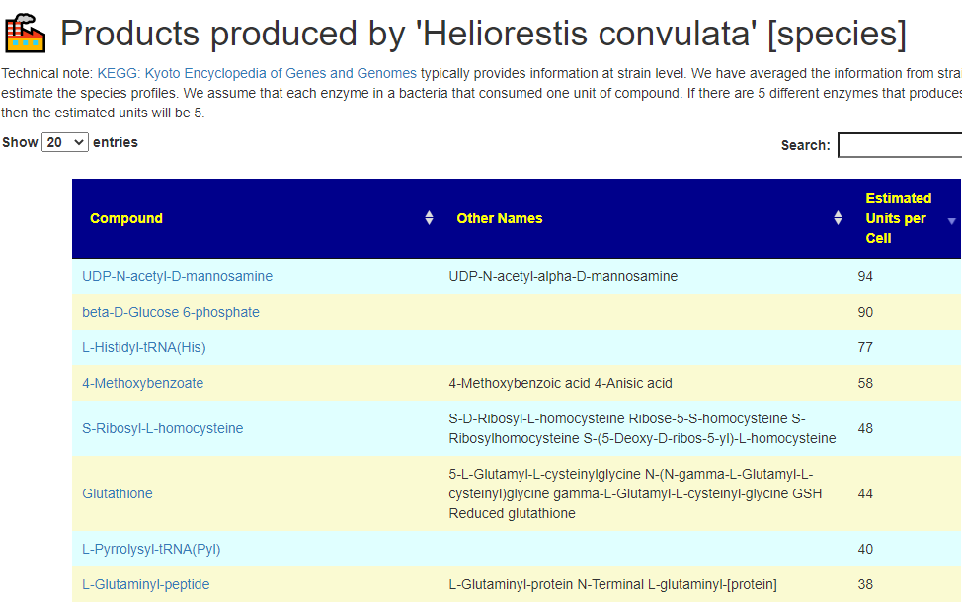Sort table by the Compound column arrows
The image size is (962, 602).
click(429, 218)
